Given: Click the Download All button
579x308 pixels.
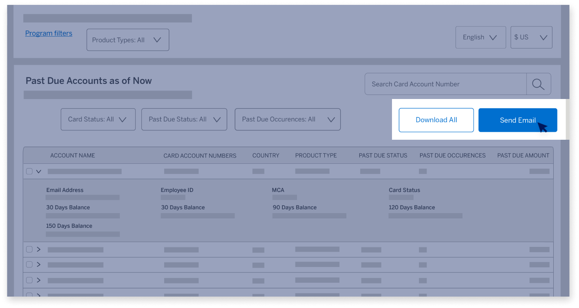Looking at the screenshot, I should pyautogui.click(x=436, y=120).
